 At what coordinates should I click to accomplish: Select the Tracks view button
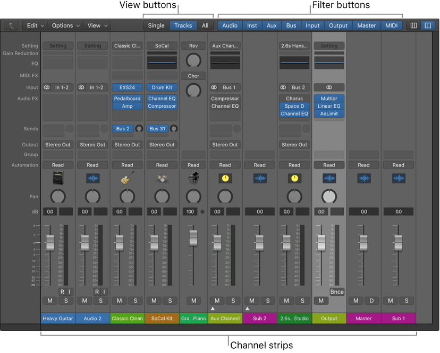point(183,25)
